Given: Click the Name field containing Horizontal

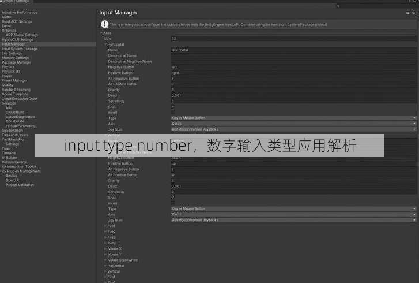Looking at the screenshot, I should pyautogui.click(x=294, y=50).
